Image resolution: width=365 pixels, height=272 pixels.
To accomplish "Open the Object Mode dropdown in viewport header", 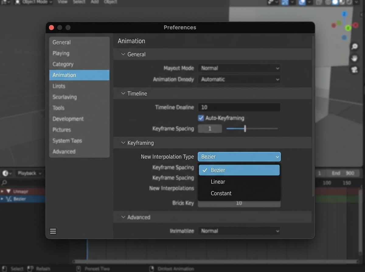I will pos(33,2).
